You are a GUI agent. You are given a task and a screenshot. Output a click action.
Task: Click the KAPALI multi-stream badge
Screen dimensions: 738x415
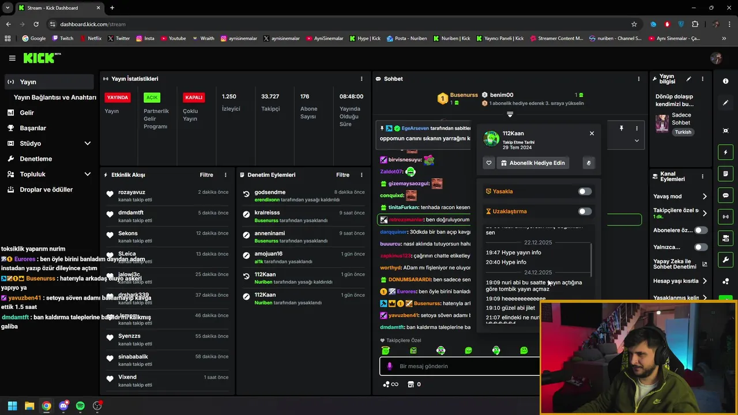[x=194, y=97]
